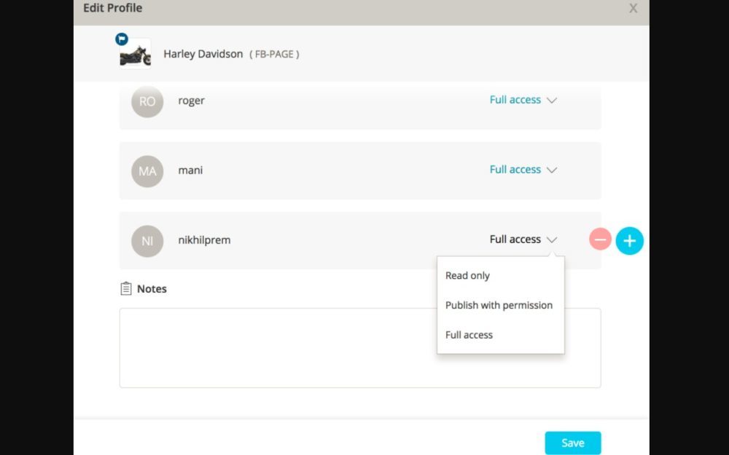
Task: Click the mani user name
Action: 190,170
